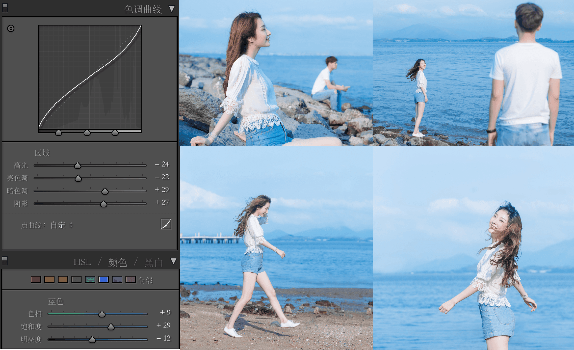Click the 色相 value +9
Image resolution: width=574 pixels, height=350 pixels.
[166, 312]
